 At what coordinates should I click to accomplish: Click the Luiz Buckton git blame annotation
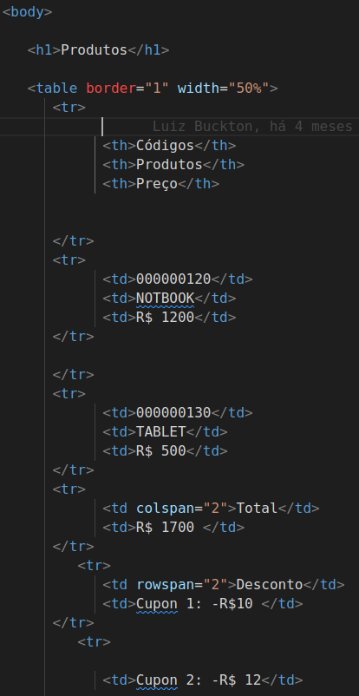(252, 127)
